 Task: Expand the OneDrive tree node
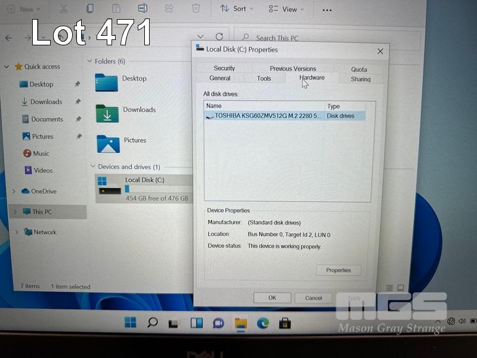click(x=14, y=192)
